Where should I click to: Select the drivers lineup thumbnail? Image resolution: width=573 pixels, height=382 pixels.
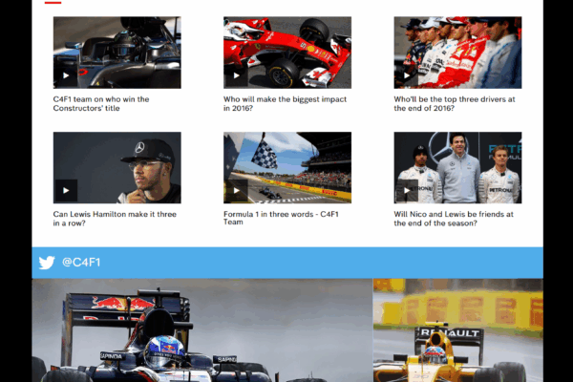tap(457, 53)
